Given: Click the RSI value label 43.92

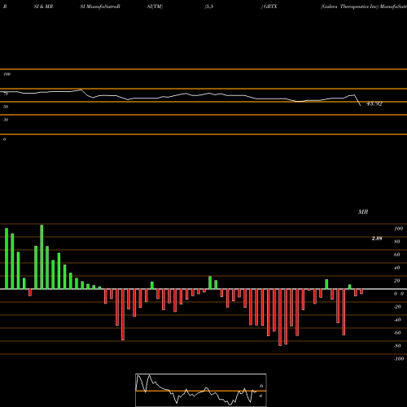Looking at the screenshot, I should [374, 103].
